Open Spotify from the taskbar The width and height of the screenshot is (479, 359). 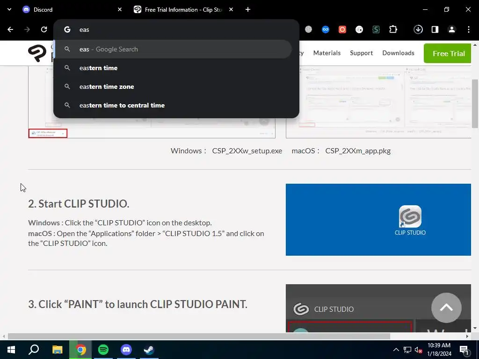click(x=103, y=350)
